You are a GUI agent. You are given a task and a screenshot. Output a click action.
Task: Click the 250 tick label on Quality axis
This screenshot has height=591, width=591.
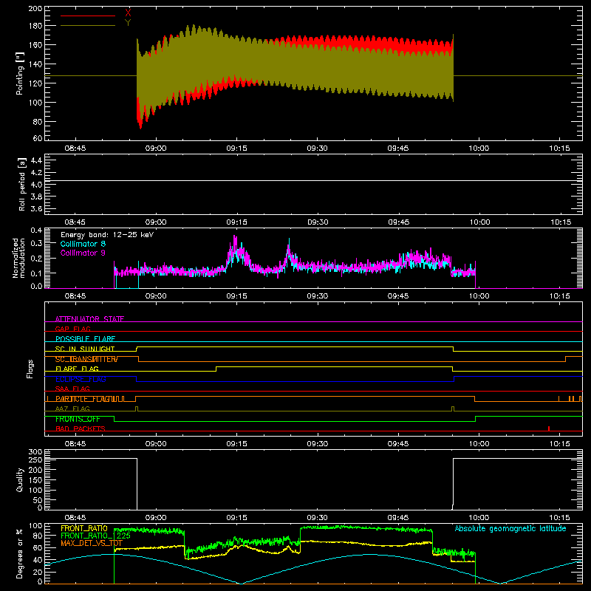pyautogui.click(x=35, y=460)
